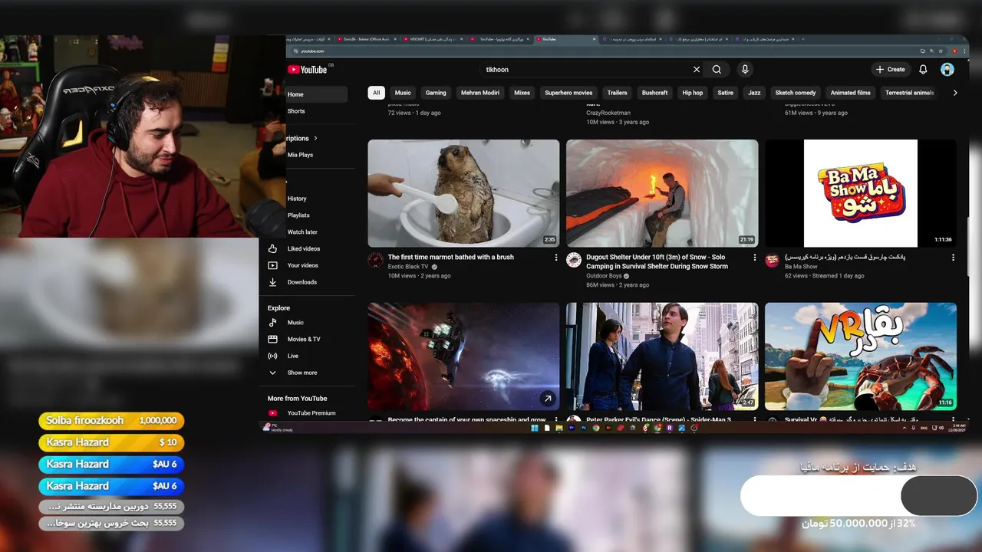
Task: Click the Music note icon under Explore
Action: click(272, 323)
